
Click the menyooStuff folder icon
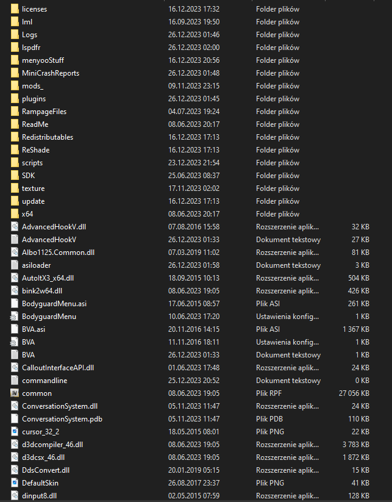tap(15, 60)
